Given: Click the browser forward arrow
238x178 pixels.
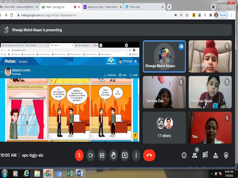Looking at the screenshot, I should pos(6,15).
